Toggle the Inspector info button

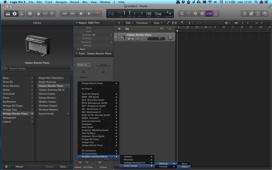15,14
